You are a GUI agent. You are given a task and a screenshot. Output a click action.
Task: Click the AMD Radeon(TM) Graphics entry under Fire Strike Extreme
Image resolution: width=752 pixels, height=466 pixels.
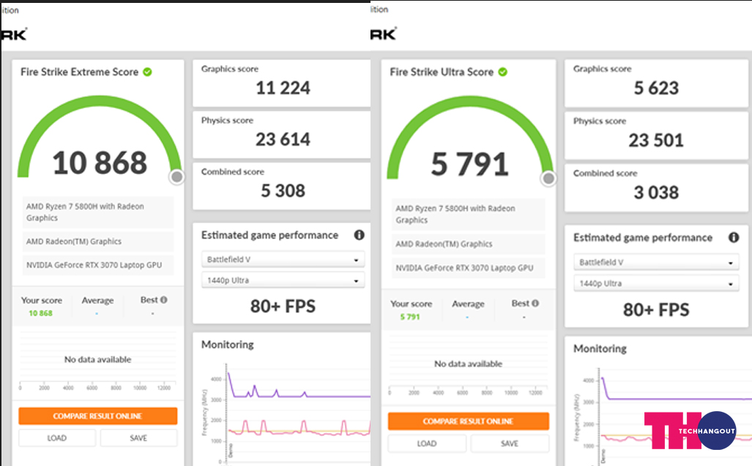(x=98, y=241)
